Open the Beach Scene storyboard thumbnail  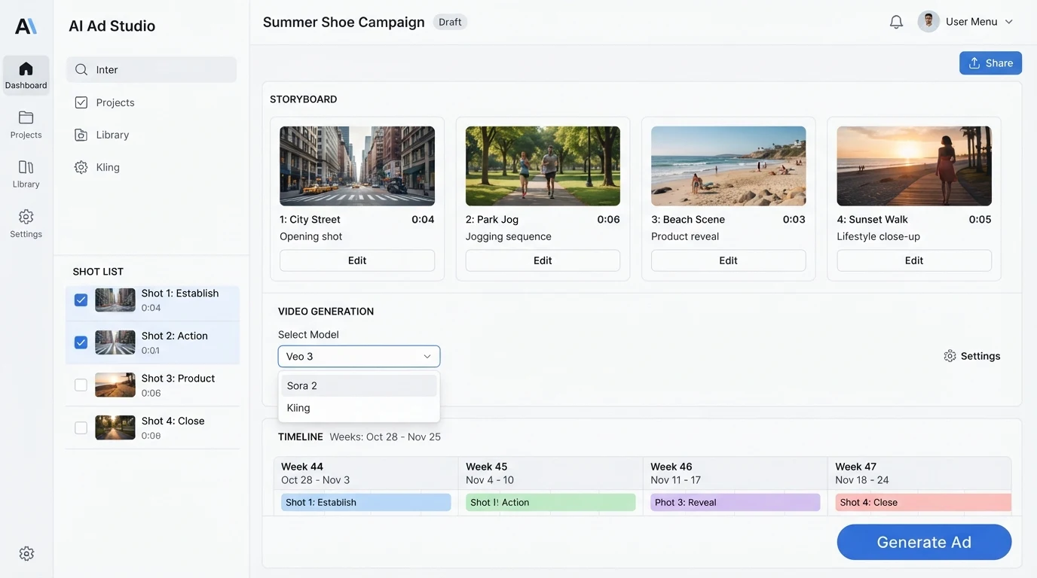728,166
